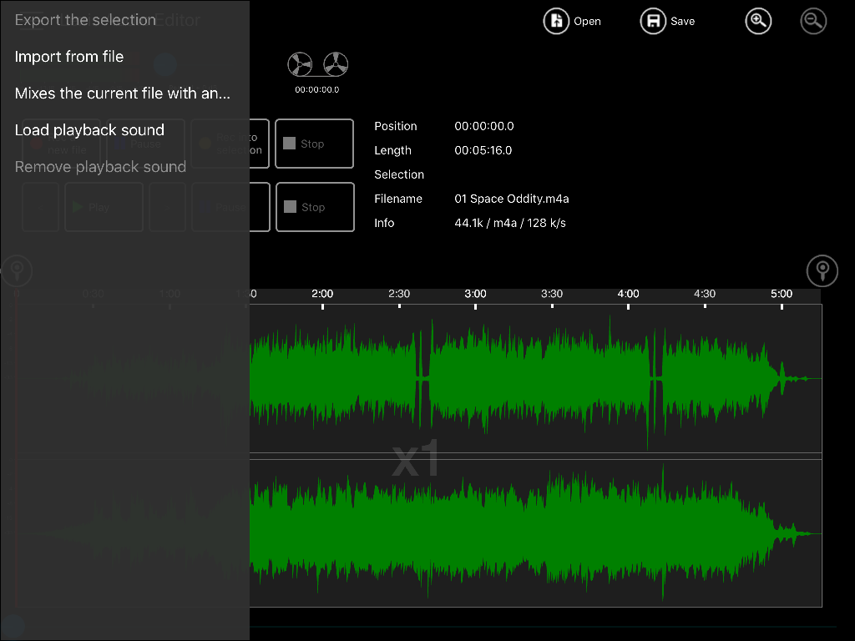This screenshot has height=641, width=855.
Task: Click the upper channel waveform
Action: [535, 378]
